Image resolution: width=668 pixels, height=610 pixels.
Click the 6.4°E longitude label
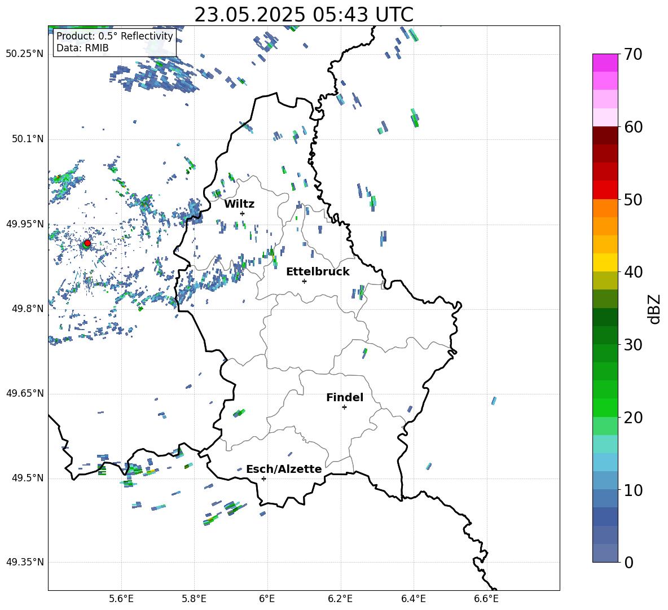click(413, 599)
